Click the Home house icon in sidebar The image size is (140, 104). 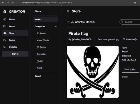coord(5,19)
